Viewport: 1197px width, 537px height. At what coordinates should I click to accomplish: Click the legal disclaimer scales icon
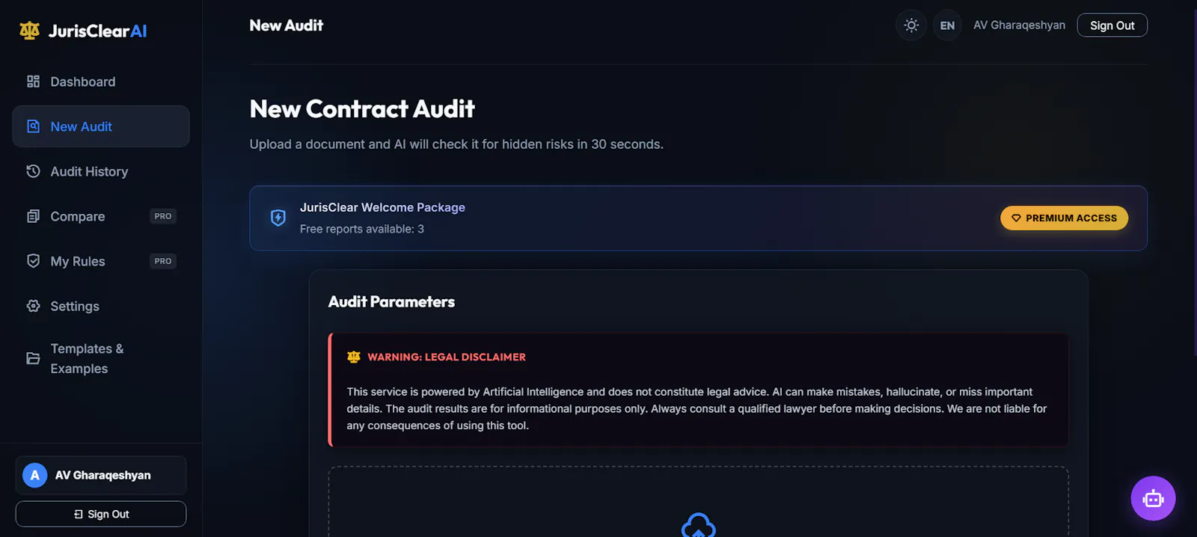click(x=354, y=357)
